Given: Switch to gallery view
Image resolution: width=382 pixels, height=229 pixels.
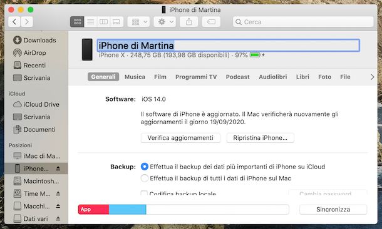Looking at the screenshot, I should (x=116, y=22).
